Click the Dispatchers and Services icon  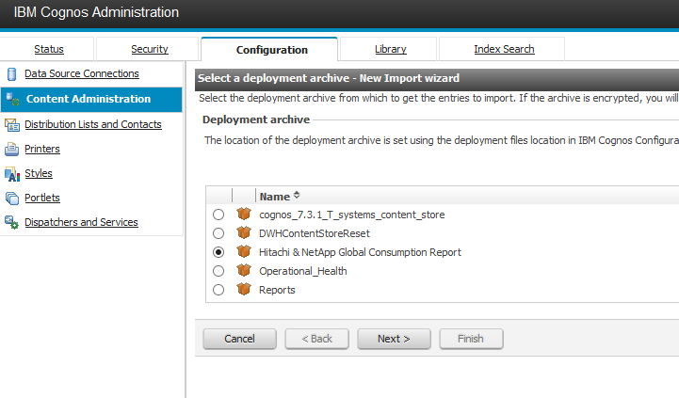[x=12, y=222]
